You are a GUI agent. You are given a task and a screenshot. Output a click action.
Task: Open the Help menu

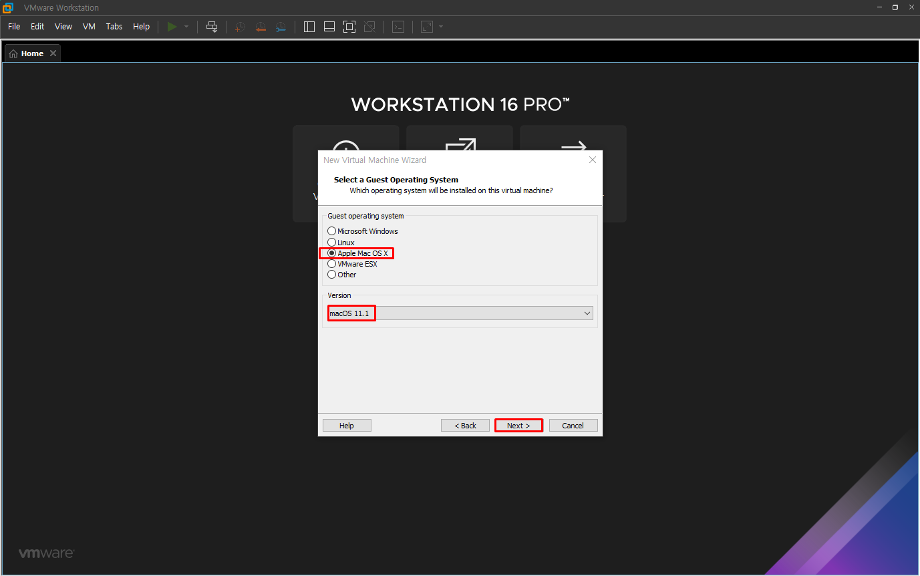click(x=142, y=27)
